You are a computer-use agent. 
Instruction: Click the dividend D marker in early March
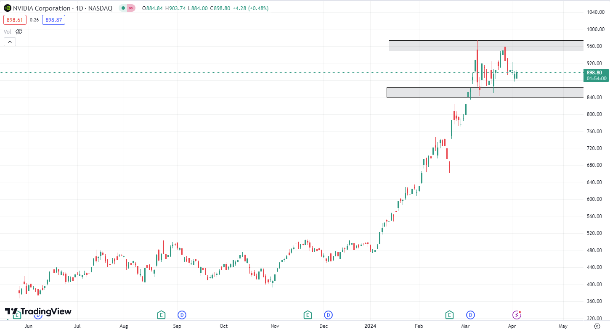tap(470, 315)
